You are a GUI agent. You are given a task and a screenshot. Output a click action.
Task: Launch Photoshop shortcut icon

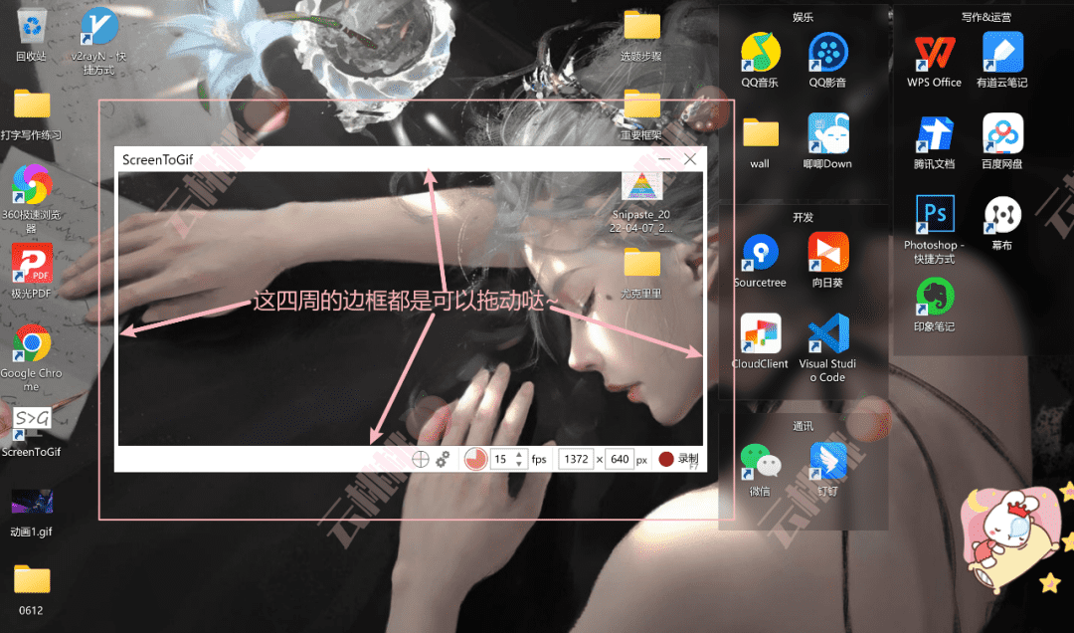click(934, 214)
